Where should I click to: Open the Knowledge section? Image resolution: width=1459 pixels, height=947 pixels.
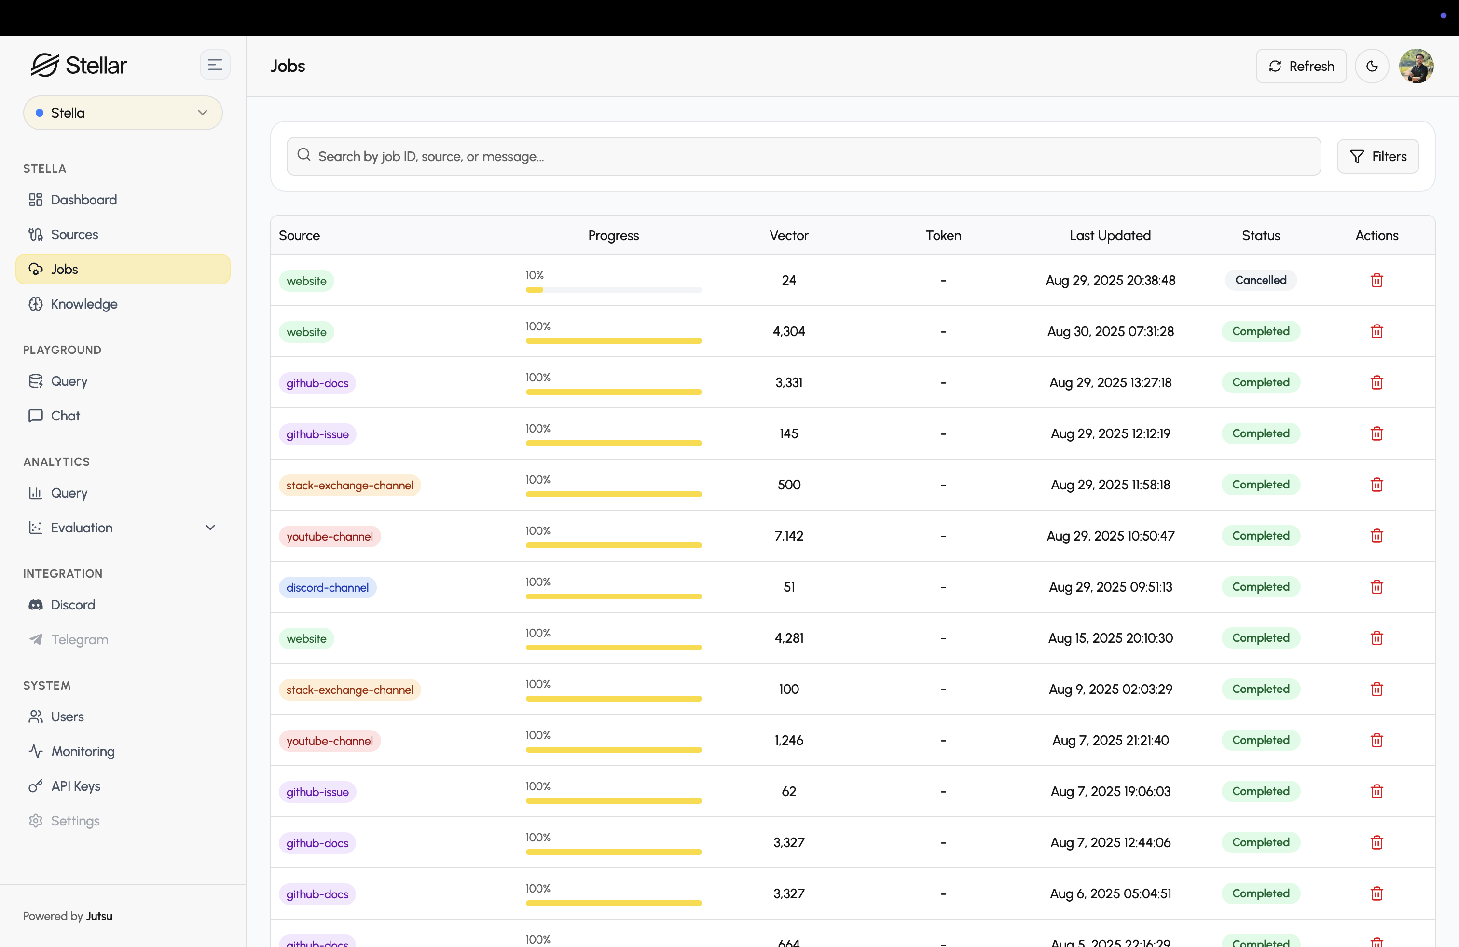84,304
